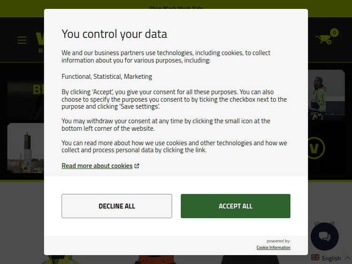Click the external link icon beside cookies link

(137, 166)
